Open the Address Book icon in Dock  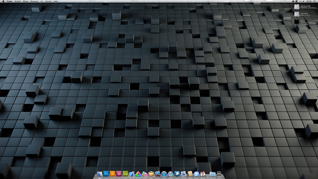pyautogui.click(x=190, y=174)
